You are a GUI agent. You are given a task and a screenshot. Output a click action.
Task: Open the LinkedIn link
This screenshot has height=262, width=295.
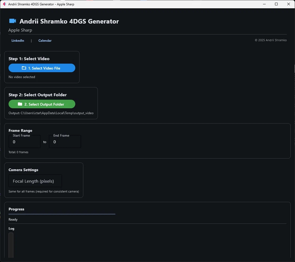(18, 40)
